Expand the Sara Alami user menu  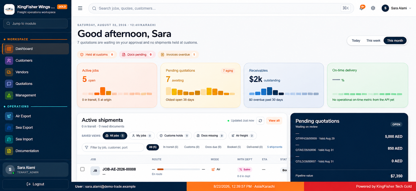pos(397,8)
